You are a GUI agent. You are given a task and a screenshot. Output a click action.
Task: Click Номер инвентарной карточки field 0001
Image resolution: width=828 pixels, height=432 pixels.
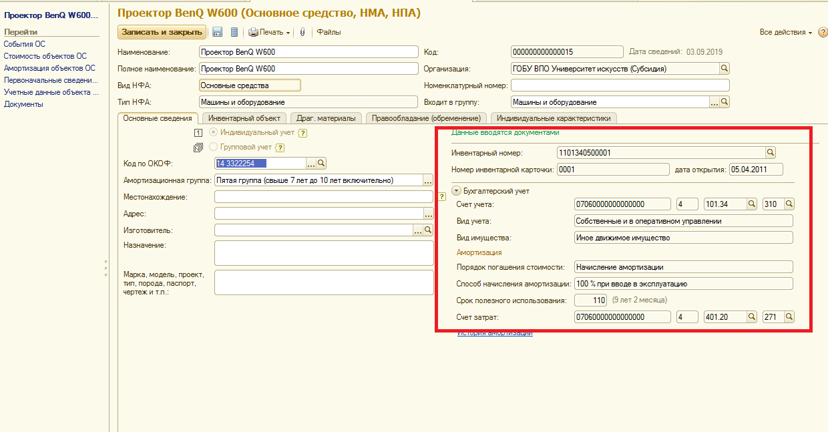(612, 170)
